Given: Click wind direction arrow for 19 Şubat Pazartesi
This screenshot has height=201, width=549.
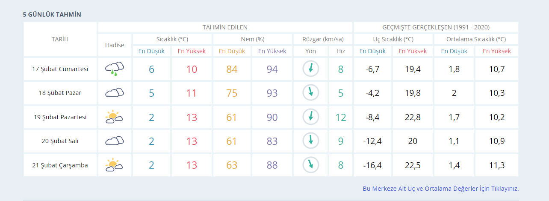Looking at the screenshot, I should [311, 117].
